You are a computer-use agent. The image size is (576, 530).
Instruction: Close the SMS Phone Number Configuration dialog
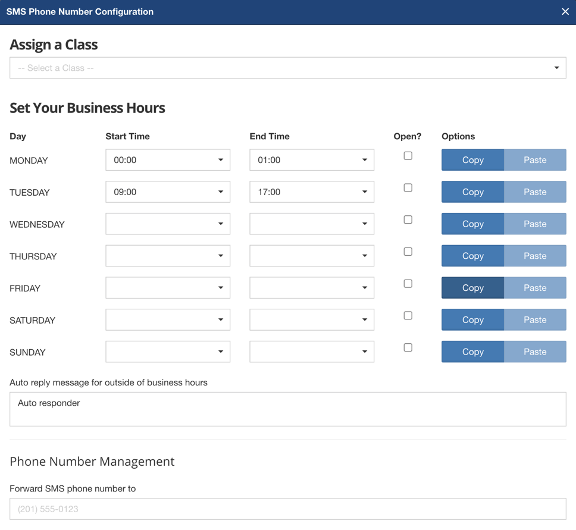pos(565,12)
